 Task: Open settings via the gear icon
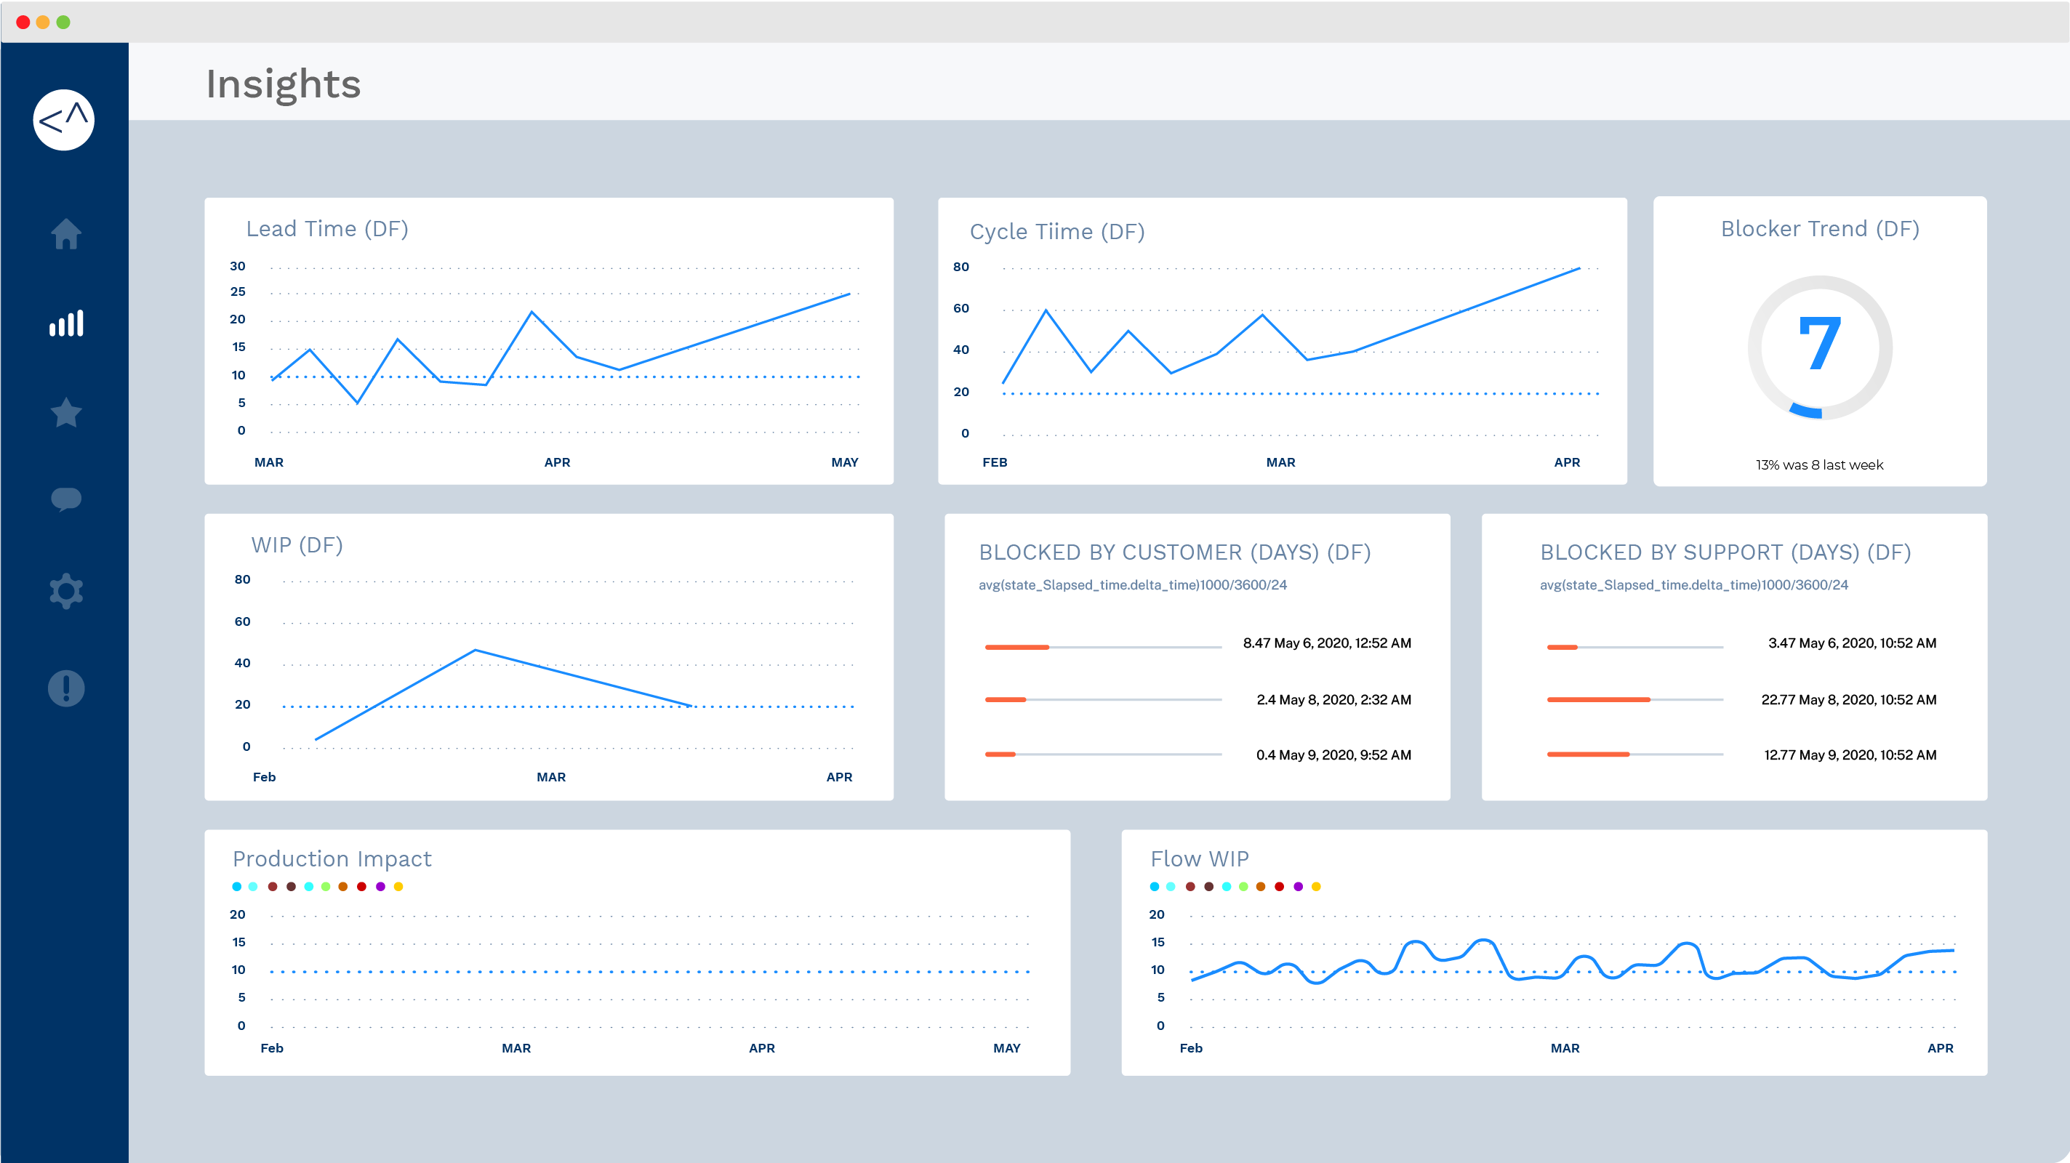coord(66,591)
